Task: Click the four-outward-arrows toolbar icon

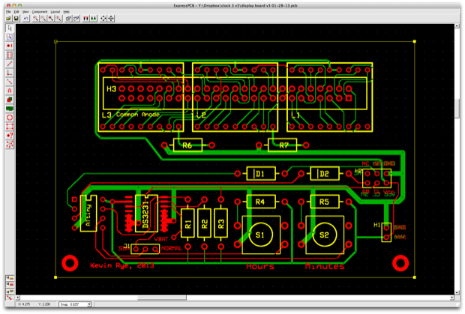Action: (x=103, y=19)
